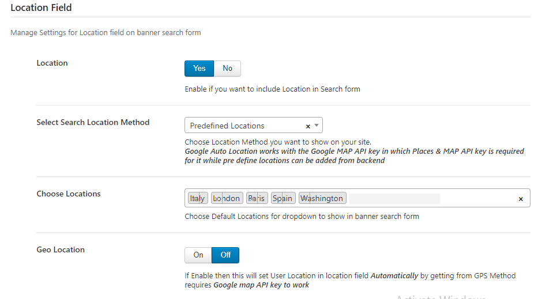Click the Spain location tag
The image size is (542, 299).
coord(283,198)
